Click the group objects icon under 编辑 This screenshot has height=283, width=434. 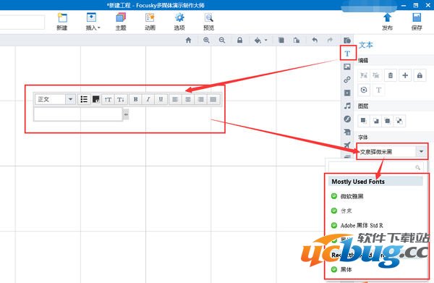(x=364, y=75)
